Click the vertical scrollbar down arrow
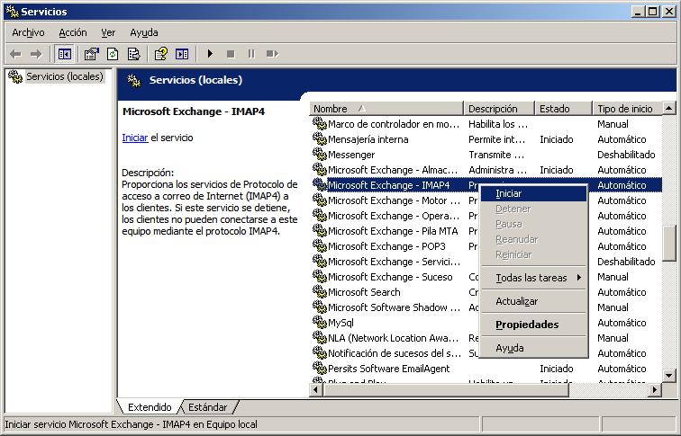Image resolution: width=681 pixels, height=436 pixels. [669, 376]
